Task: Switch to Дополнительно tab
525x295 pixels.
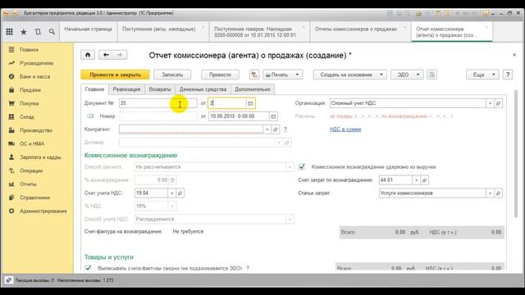Action: (253, 89)
